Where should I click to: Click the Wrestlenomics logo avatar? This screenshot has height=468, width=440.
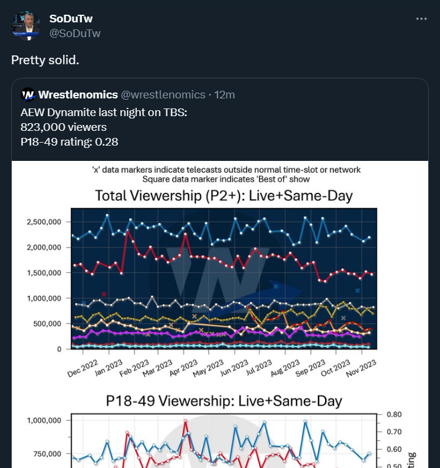[x=28, y=95]
